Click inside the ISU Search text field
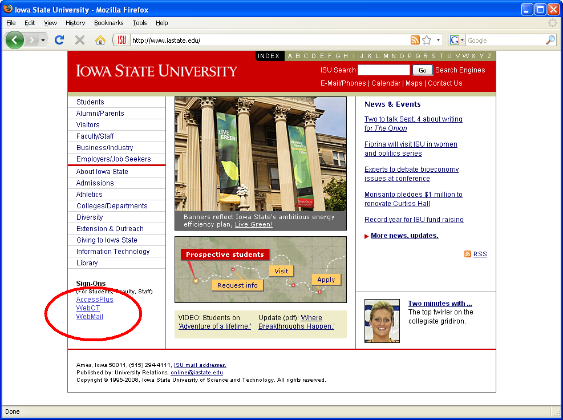The height and width of the screenshot is (420, 563). click(383, 70)
